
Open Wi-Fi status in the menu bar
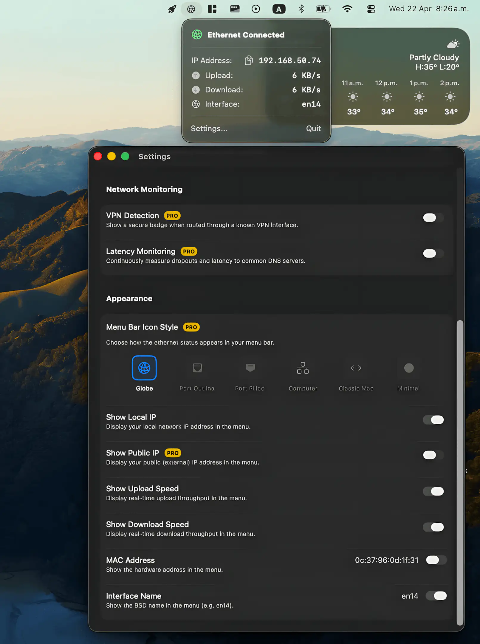347,9
